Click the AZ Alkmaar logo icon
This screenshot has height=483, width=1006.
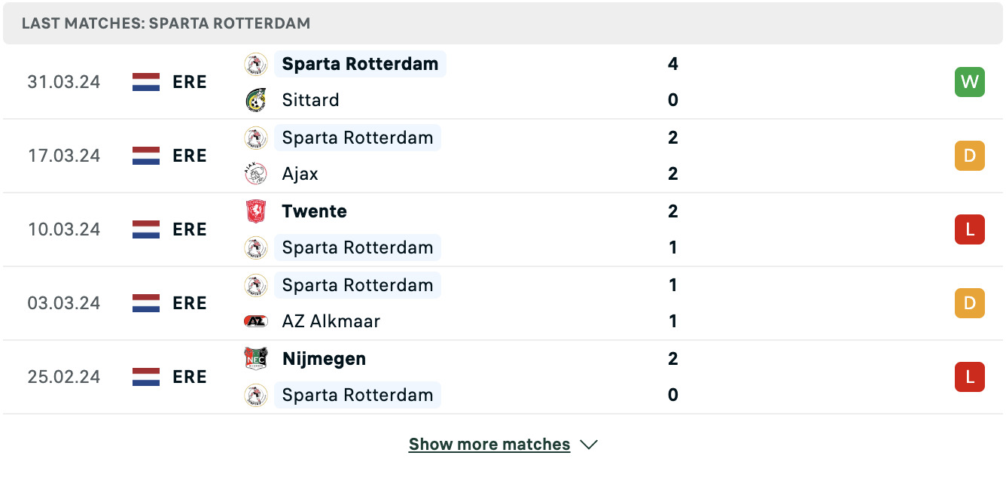(256, 321)
